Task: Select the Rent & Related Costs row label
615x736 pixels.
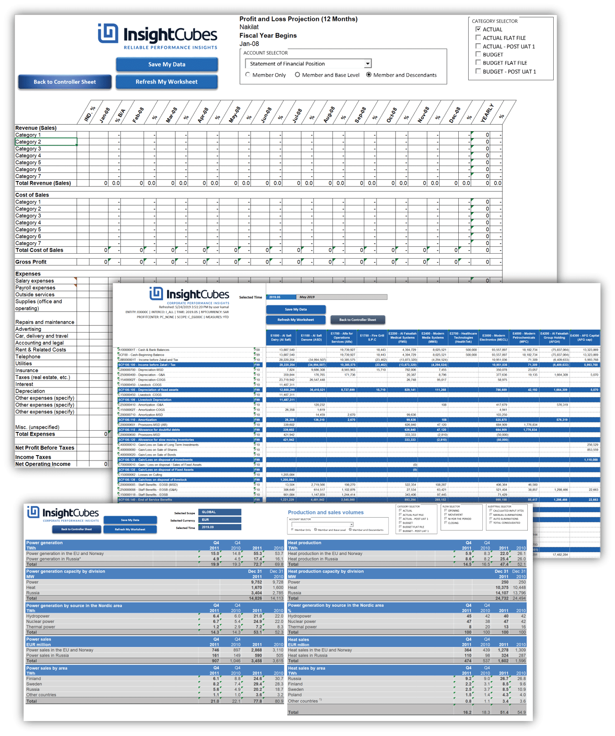Action: click(x=41, y=350)
